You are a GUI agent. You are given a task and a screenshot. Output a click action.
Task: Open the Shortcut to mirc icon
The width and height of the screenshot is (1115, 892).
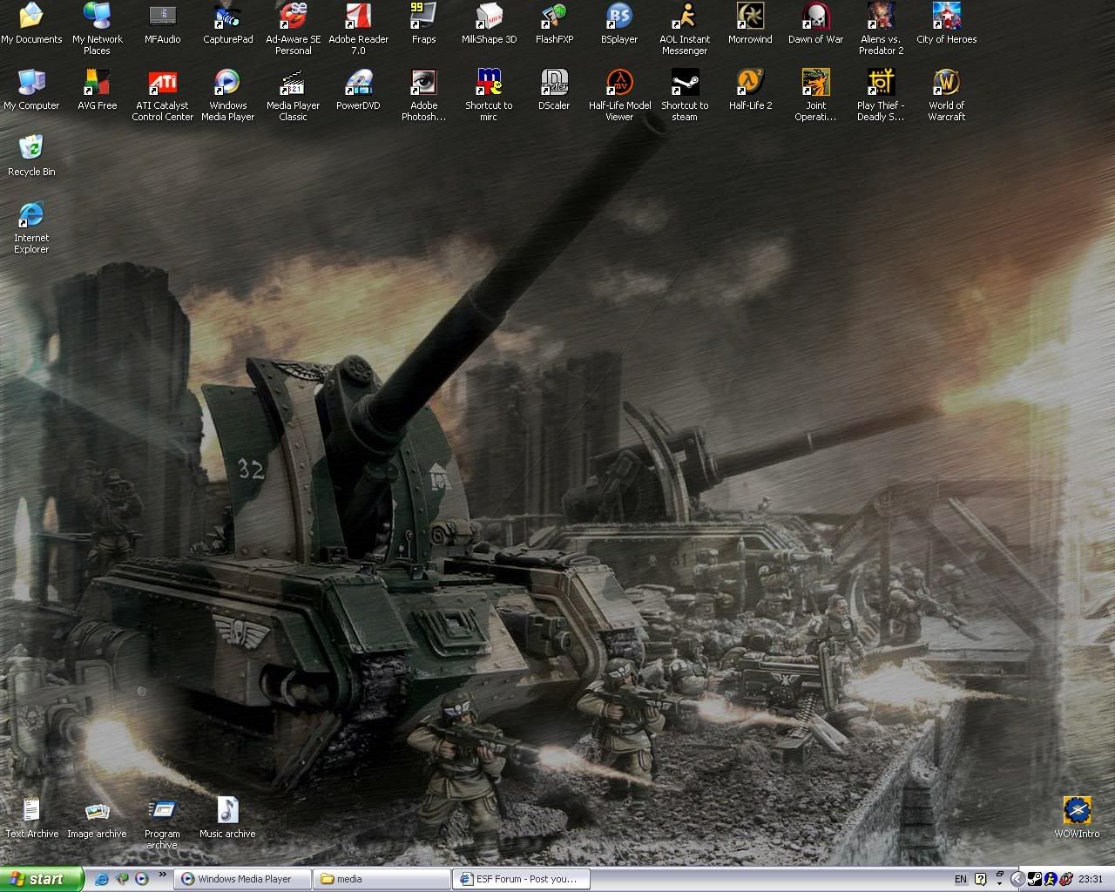pos(489,95)
